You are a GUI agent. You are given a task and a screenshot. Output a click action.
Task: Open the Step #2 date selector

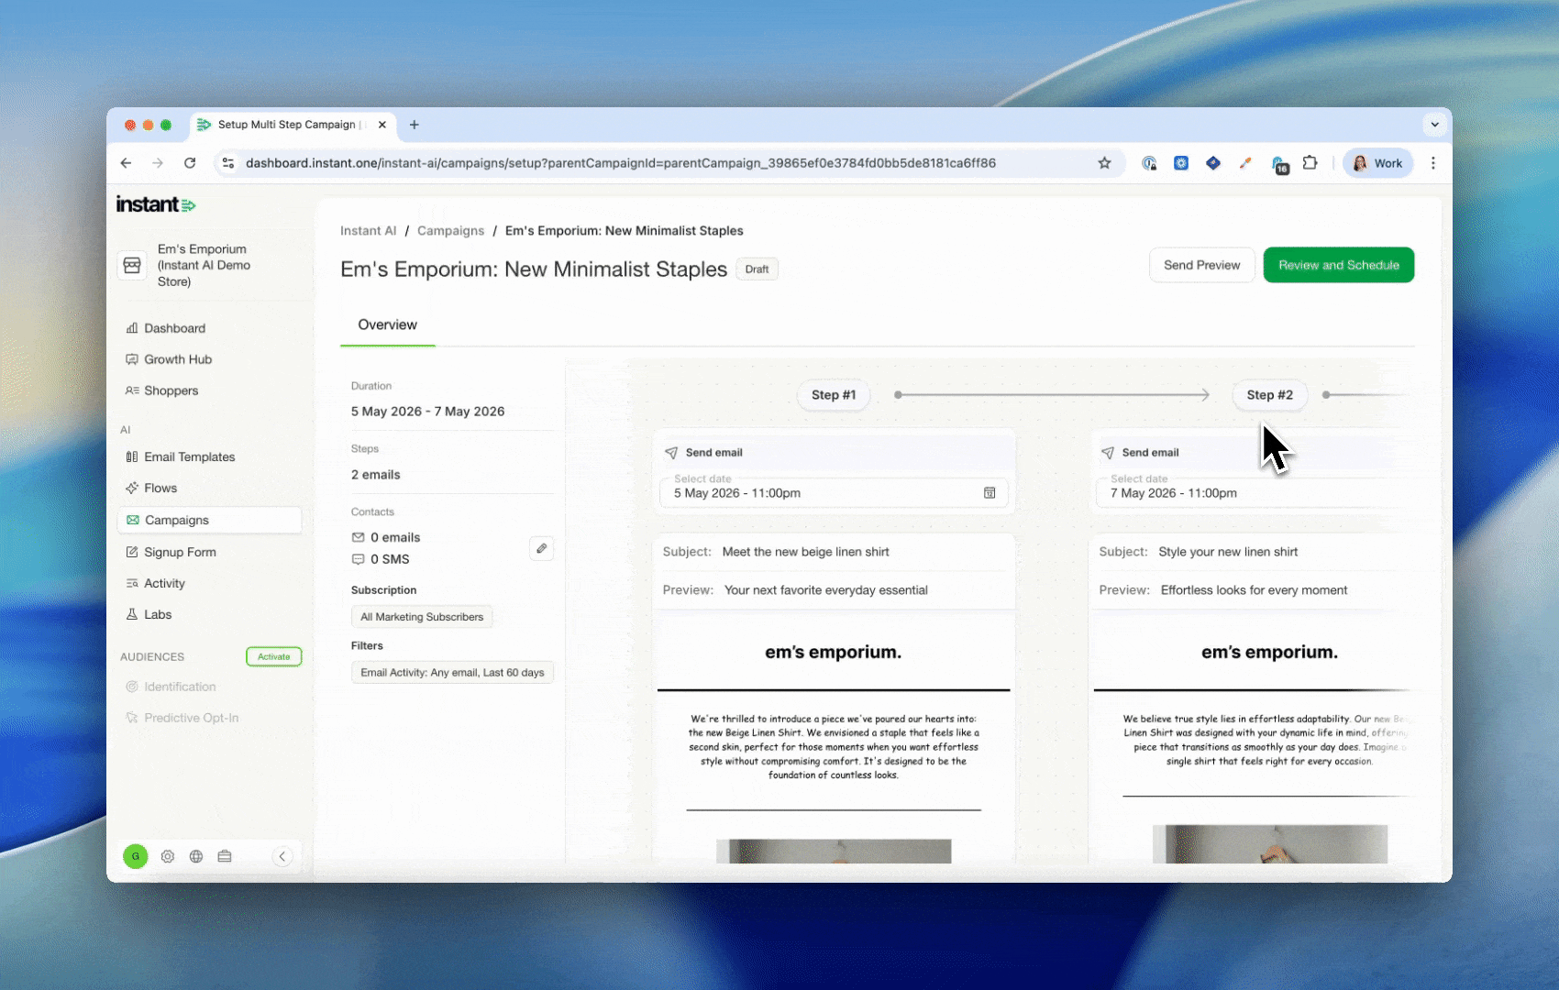pos(1252,492)
